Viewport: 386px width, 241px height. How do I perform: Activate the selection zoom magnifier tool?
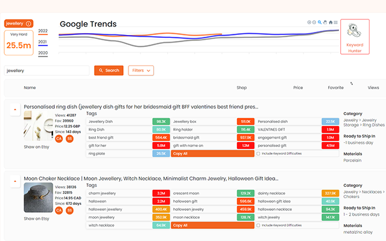tap(320, 22)
